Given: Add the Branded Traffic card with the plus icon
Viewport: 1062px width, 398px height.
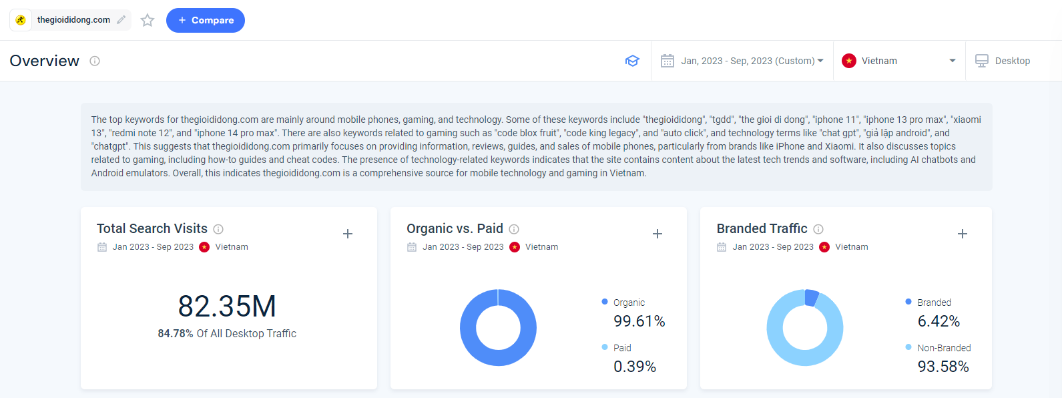Looking at the screenshot, I should coord(963,234).
